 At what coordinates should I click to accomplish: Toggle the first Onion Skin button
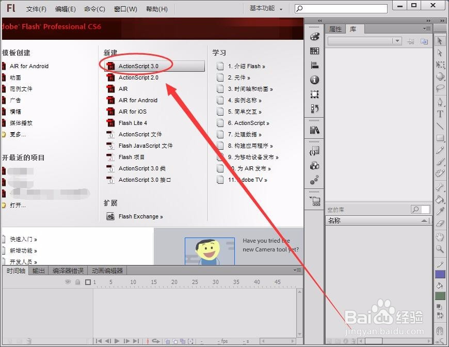[167, 341]
